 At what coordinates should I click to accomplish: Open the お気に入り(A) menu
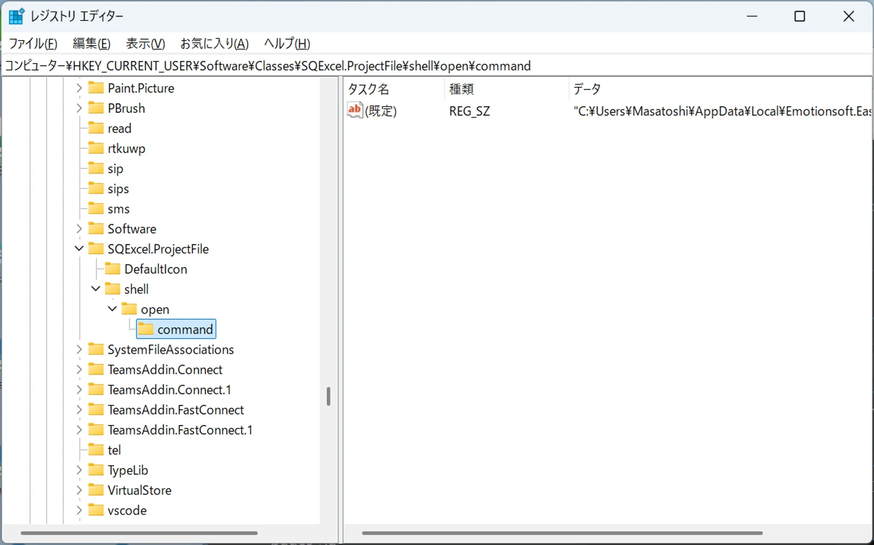214,43
